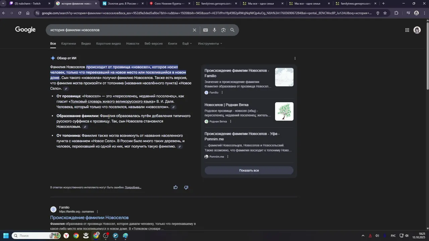The width and height of the screenshot is (429, 241).
Task: Open three-dot menu next to Родная Вятка source
Action: (231, 122)
